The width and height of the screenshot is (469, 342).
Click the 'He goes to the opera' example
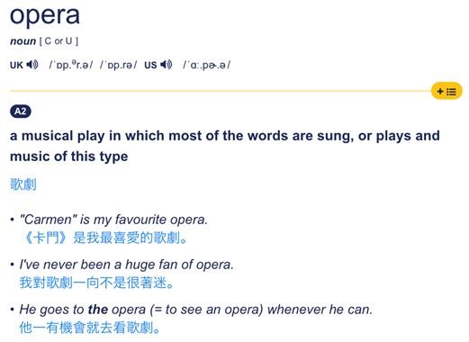point(196,310)
